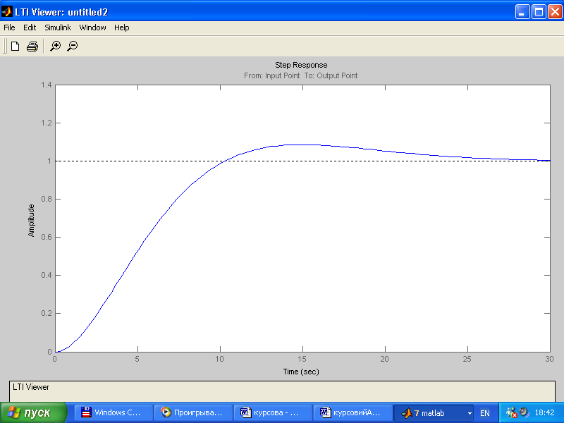This screenshot has height=423, width=564.
Task: Switch to курсовийА... Word document taskbar item
Action: (x=353, y=412)
